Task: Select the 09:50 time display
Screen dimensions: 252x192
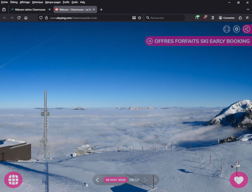Action: pos(134,180)
